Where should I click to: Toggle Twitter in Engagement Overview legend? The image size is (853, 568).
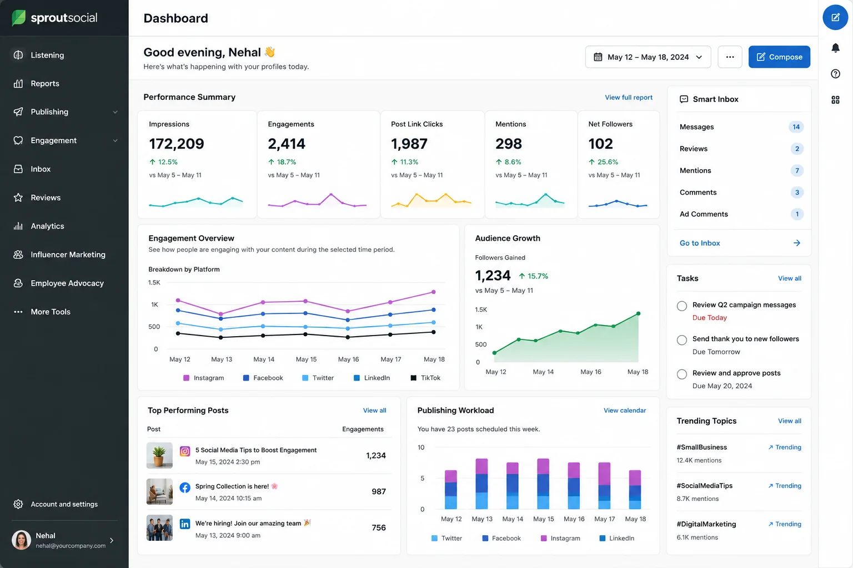click(x=318, y=378)
